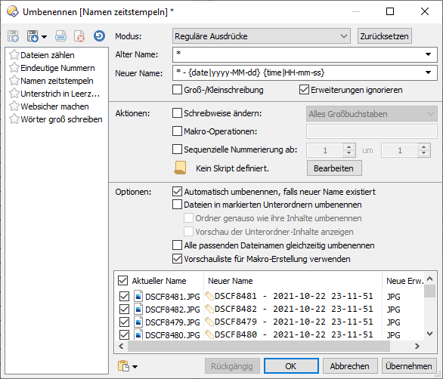Click the yellow script scroll icon
Screen dimensions: 443x379
click(x=180, y=168)
